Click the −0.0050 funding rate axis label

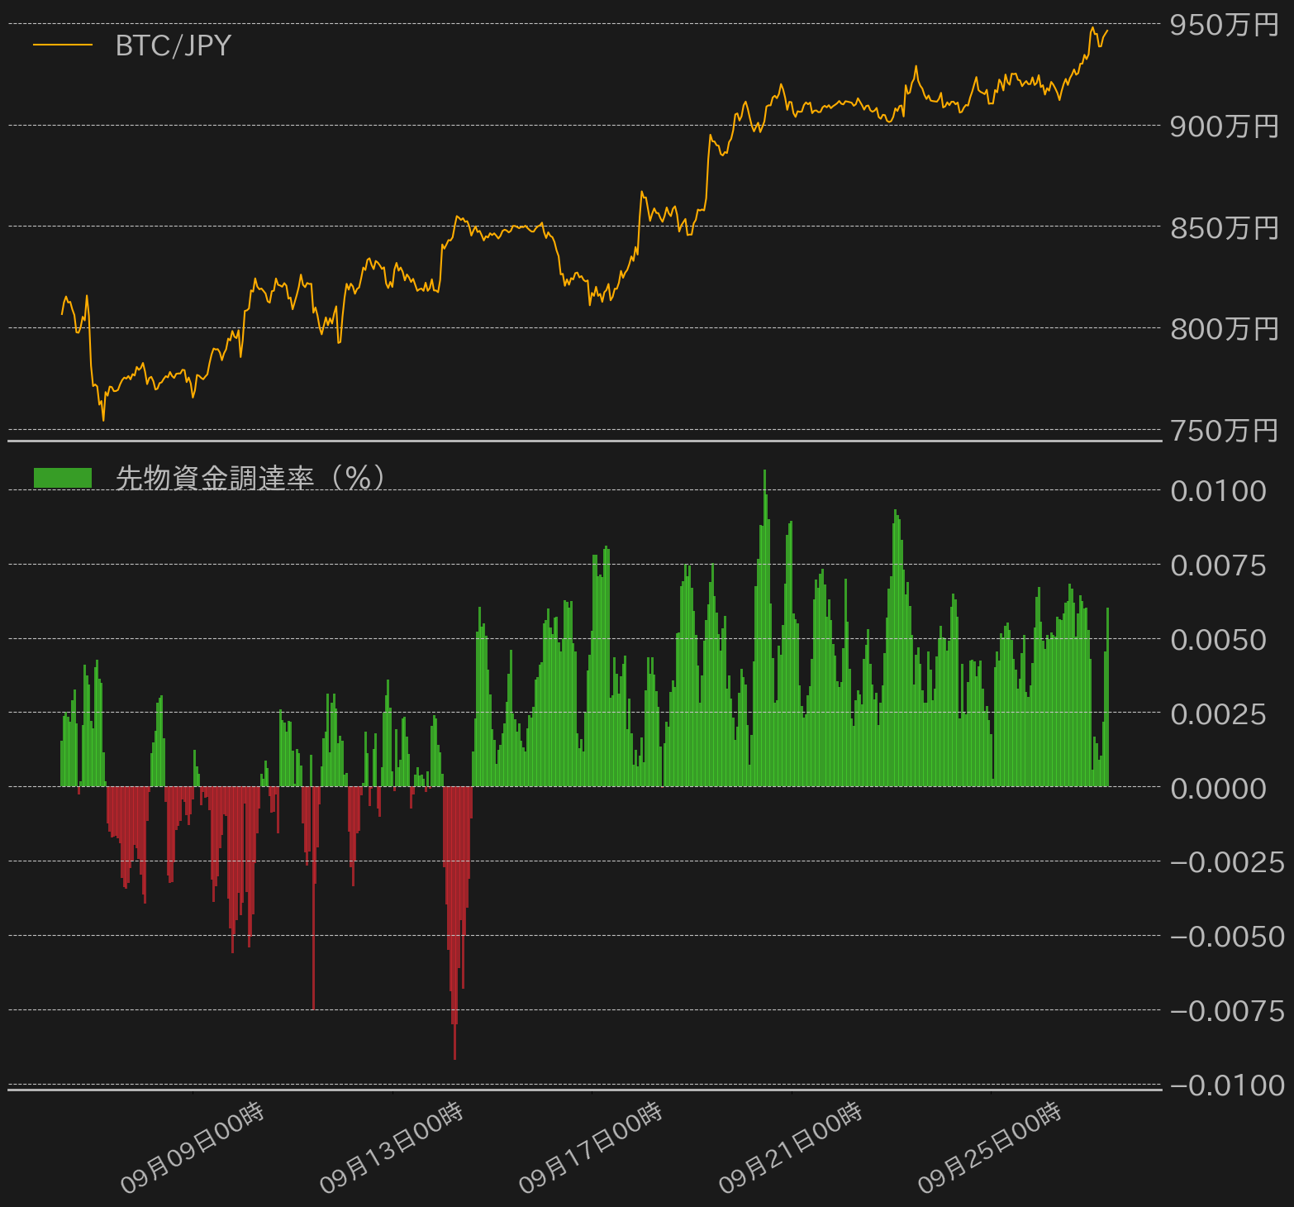click(1227, 937)
